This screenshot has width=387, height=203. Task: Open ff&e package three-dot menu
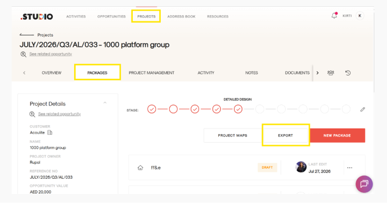coord(350,167)
